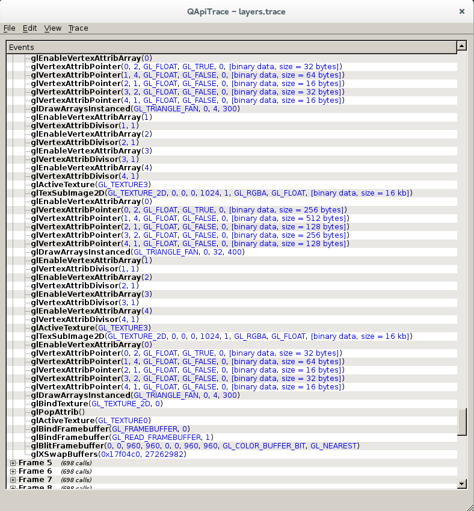The height and width of the screenshot is (511, 474).
Task: Click the Events vertical scrollbar thumb
Action: (x=462, y=422)
